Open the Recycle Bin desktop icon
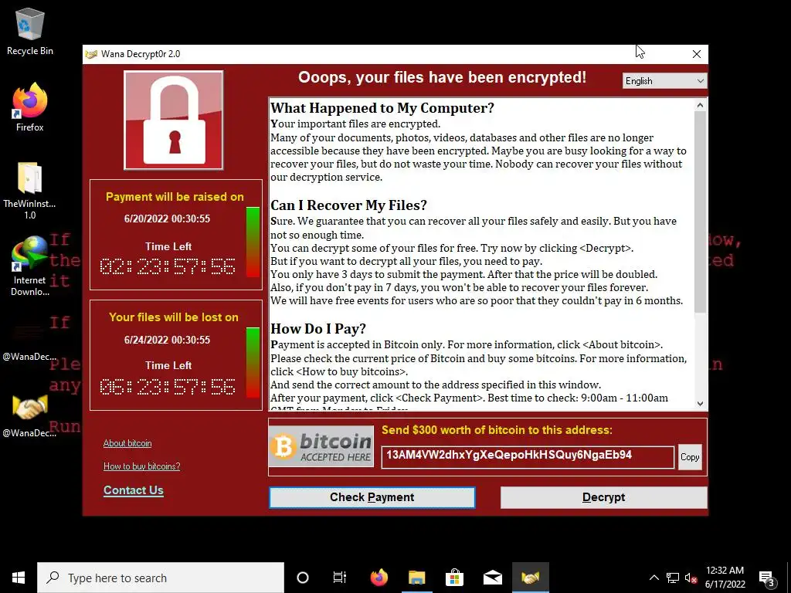The width and height of the screenshot is (791, 593). (30, 31)
